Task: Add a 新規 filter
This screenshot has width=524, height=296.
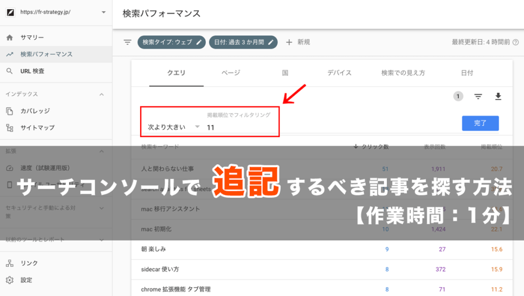Action: click(x=298, y=42)
